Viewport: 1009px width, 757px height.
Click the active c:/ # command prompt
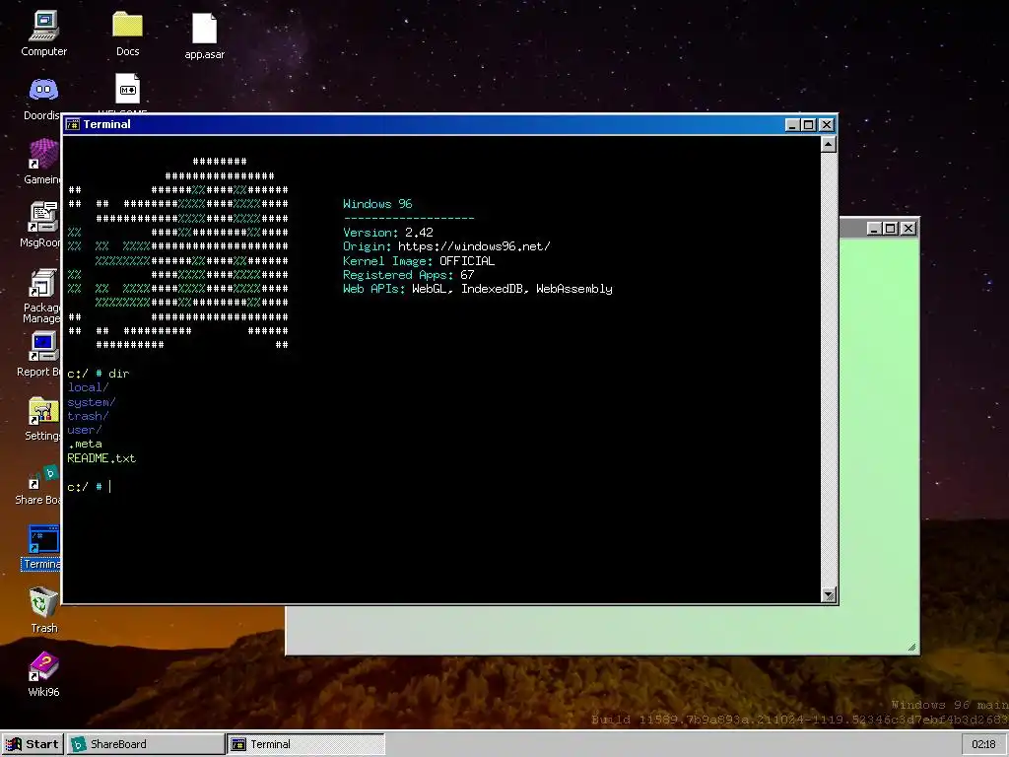(89, 487)
